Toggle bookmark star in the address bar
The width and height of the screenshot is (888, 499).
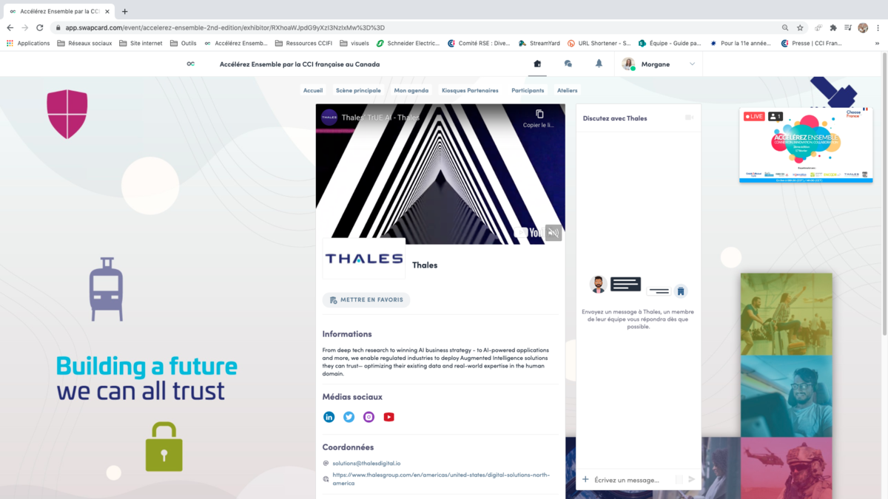[800, 27]
